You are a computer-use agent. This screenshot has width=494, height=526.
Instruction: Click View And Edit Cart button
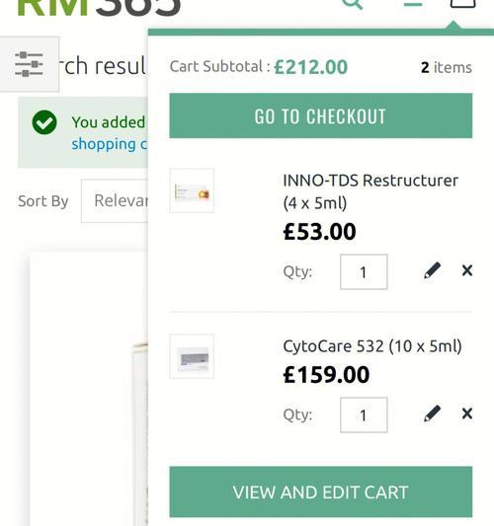pos(321,491)
